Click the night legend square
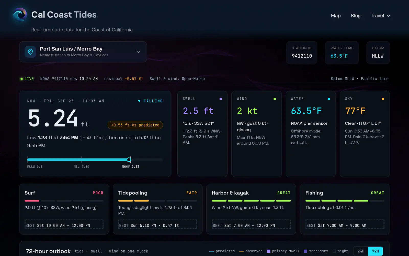This screenshot has width=409, height=256. pos(334,251)
